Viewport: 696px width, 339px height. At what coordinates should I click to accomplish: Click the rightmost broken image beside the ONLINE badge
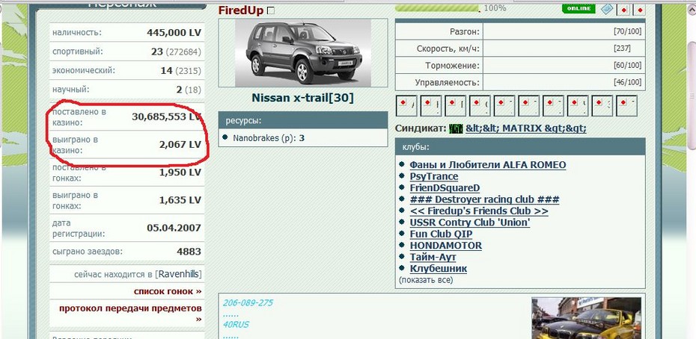[x=640, y=9]
